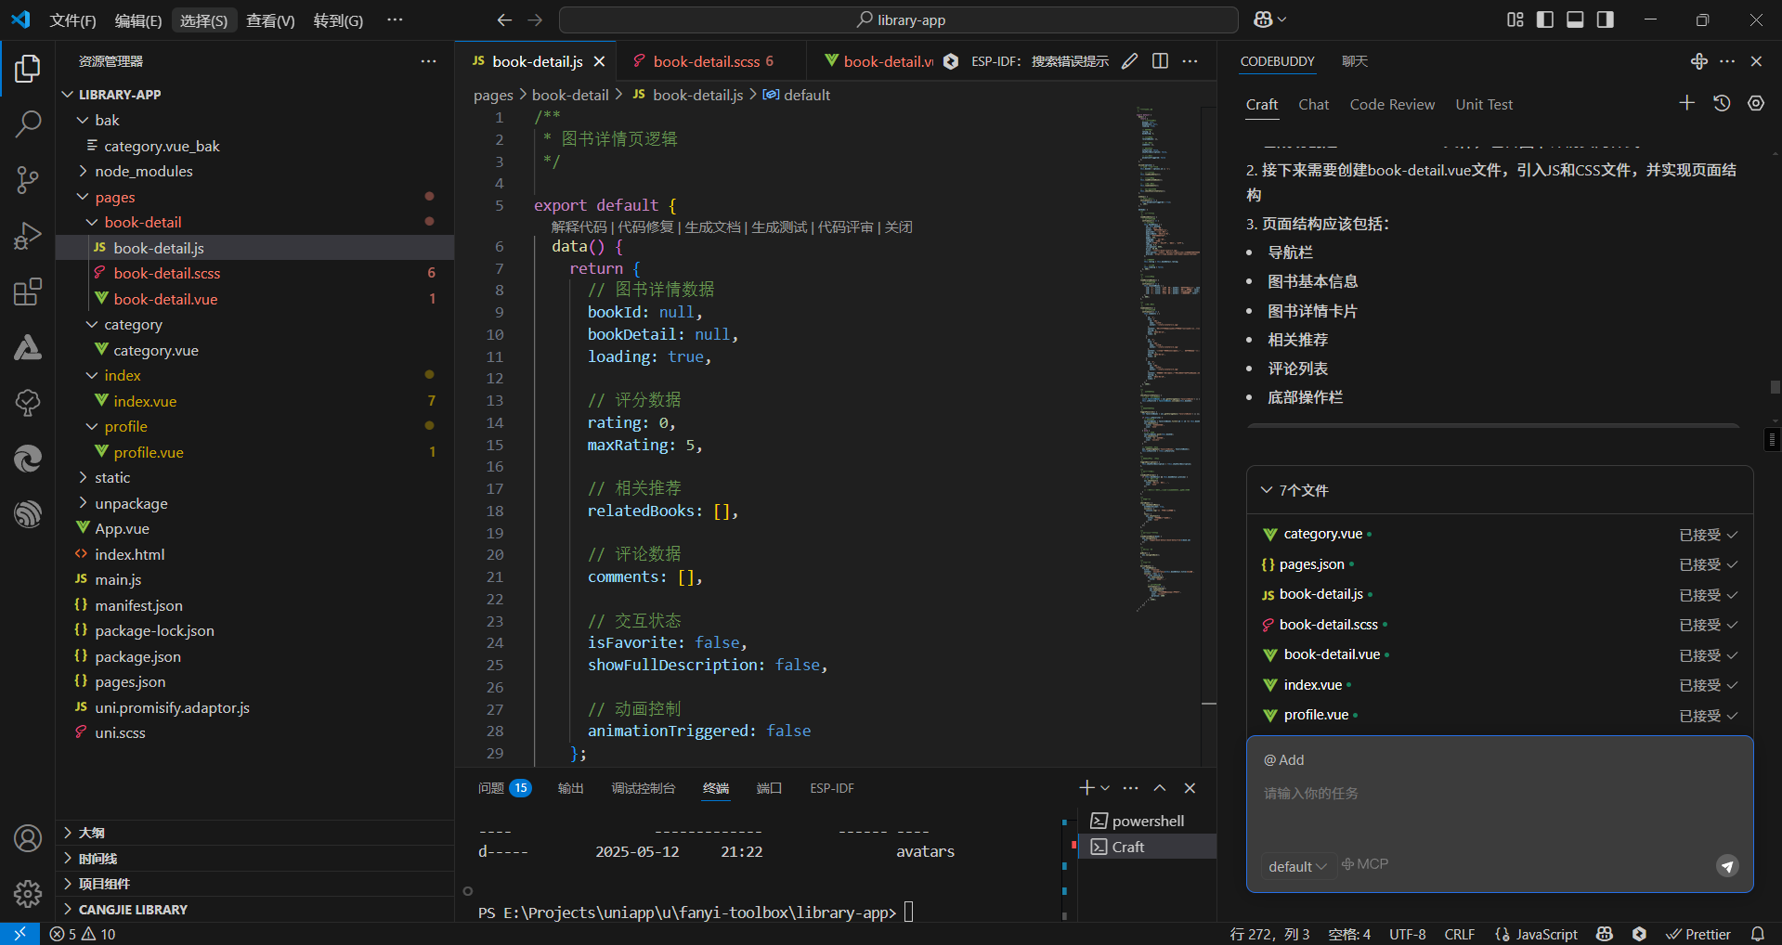Open remote window indicator in status bar
The width and height of the screenshot is (1782, 945).
[20, 934]
